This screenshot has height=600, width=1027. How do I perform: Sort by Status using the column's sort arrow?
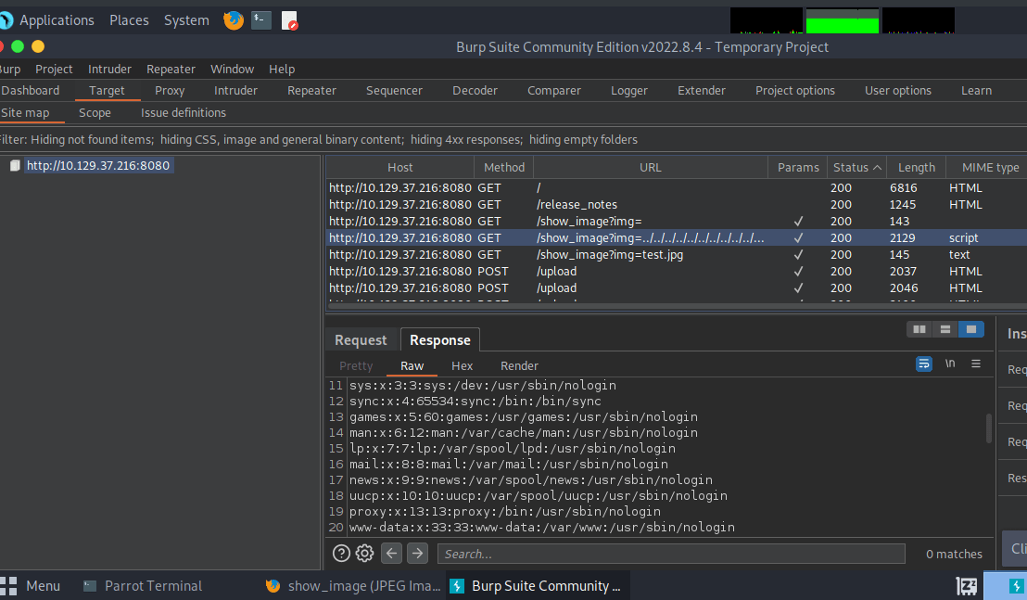click(x=877, y=168)
